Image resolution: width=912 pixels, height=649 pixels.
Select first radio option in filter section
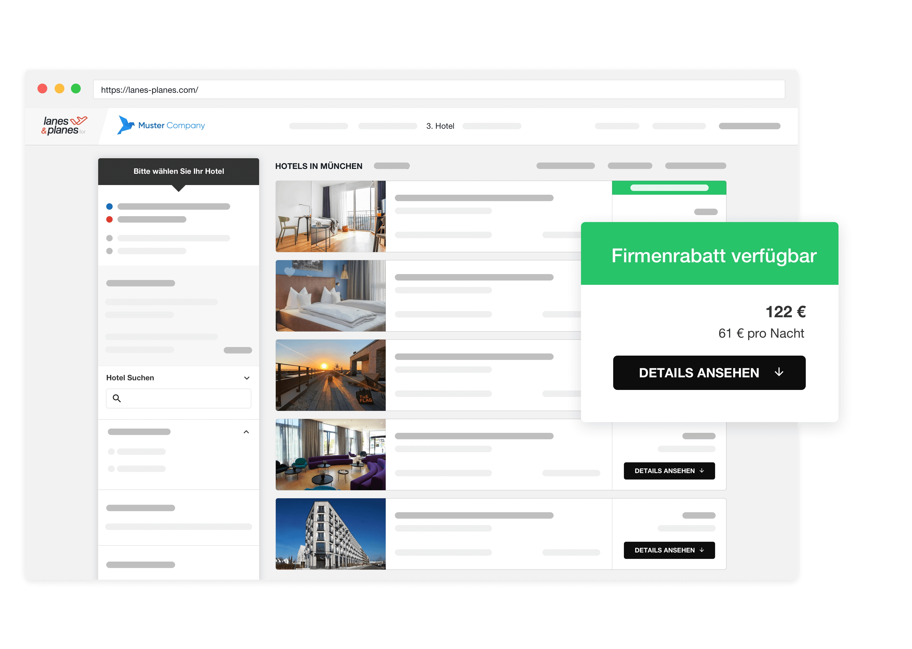point(111,452)
